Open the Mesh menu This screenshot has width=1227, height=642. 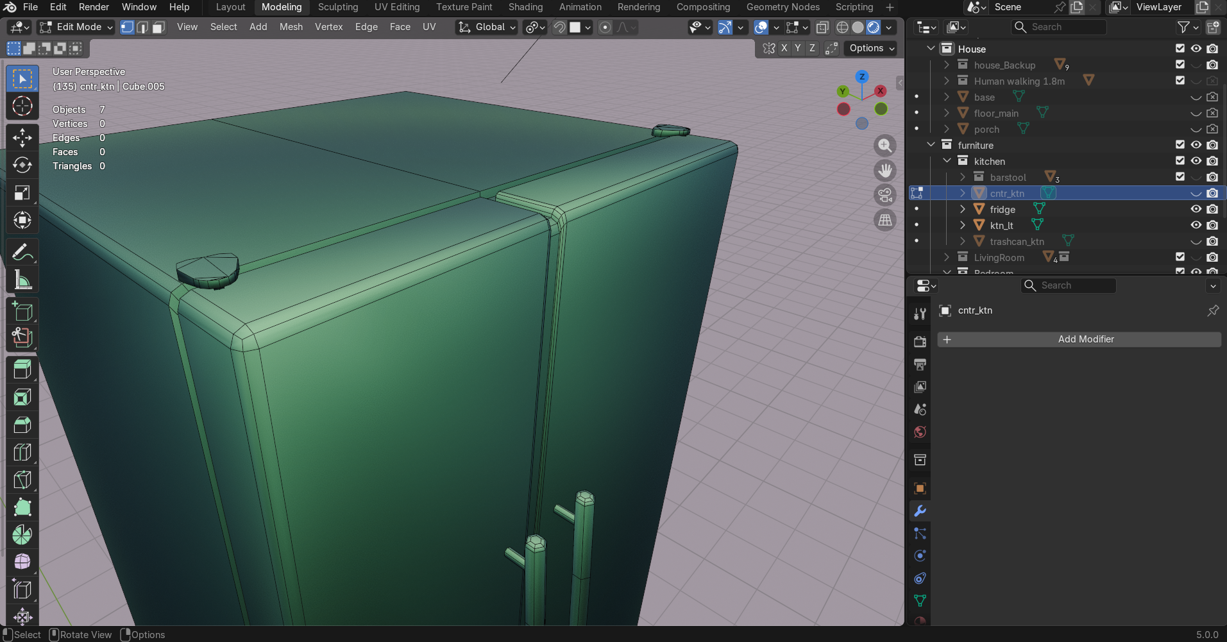(291, 27)
